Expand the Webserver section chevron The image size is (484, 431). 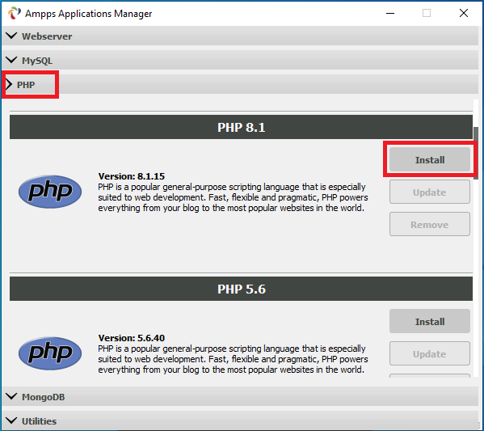click(11, 36)
